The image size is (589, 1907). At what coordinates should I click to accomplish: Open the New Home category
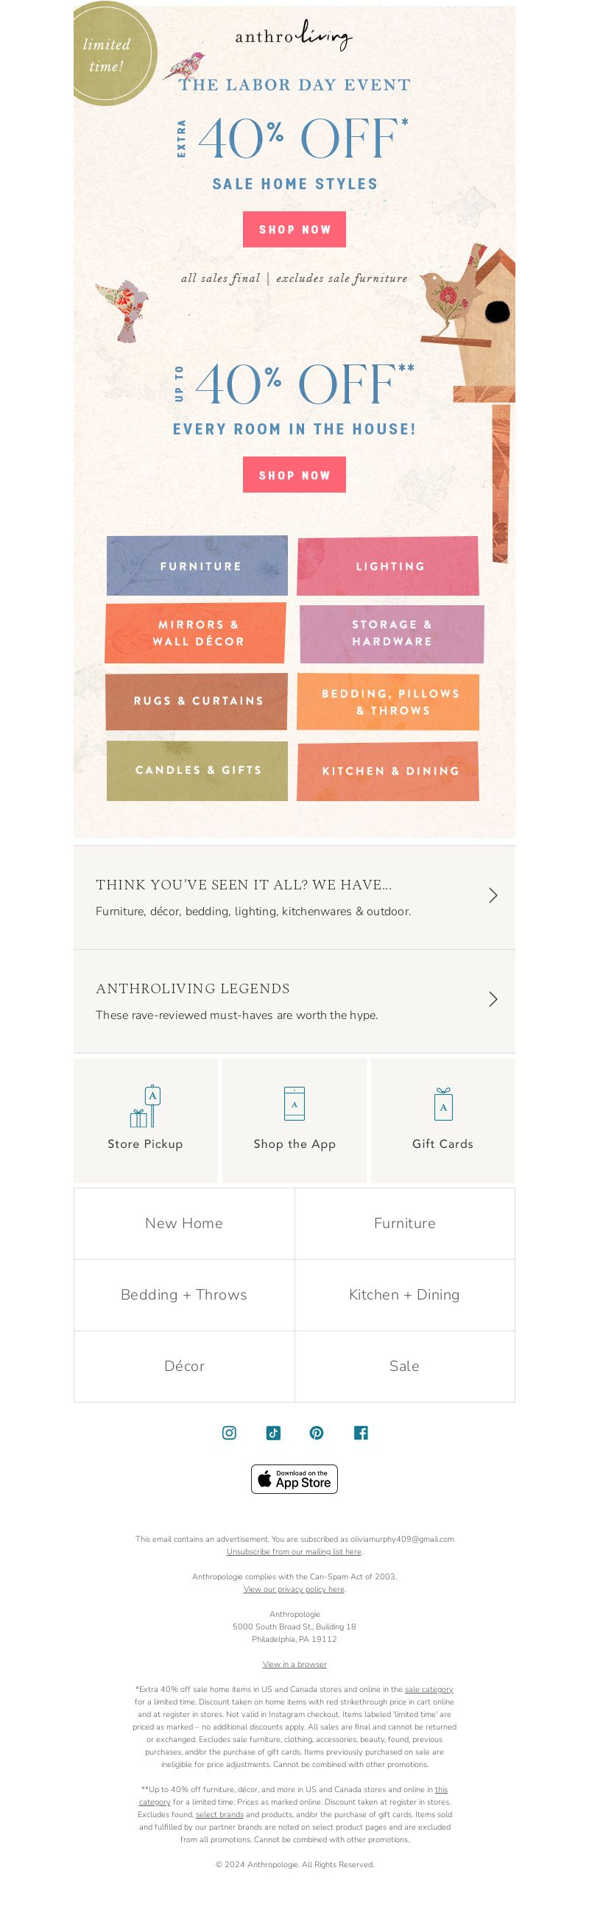click(184, 1223)
